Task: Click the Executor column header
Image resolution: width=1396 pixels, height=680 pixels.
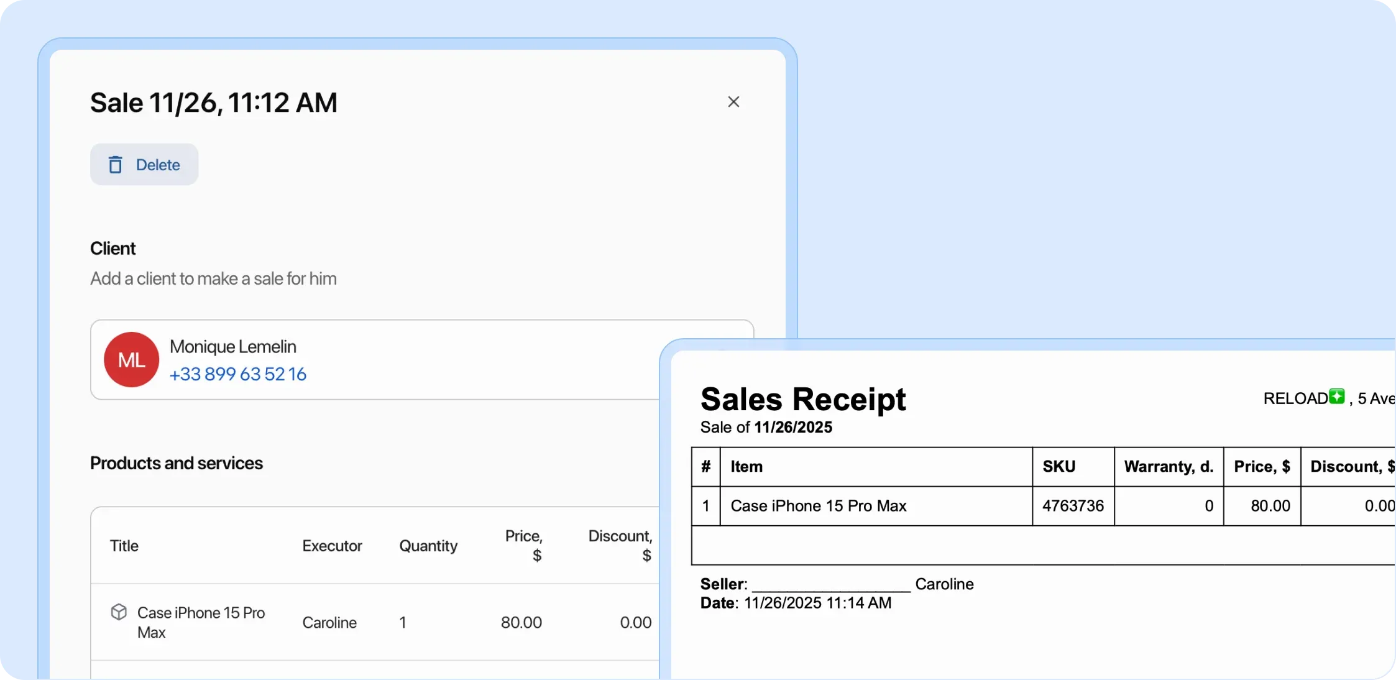Action: tap(332, 546)
